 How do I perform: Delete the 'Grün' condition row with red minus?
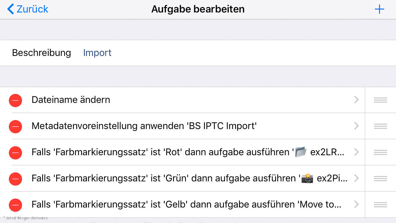[15, 179]
